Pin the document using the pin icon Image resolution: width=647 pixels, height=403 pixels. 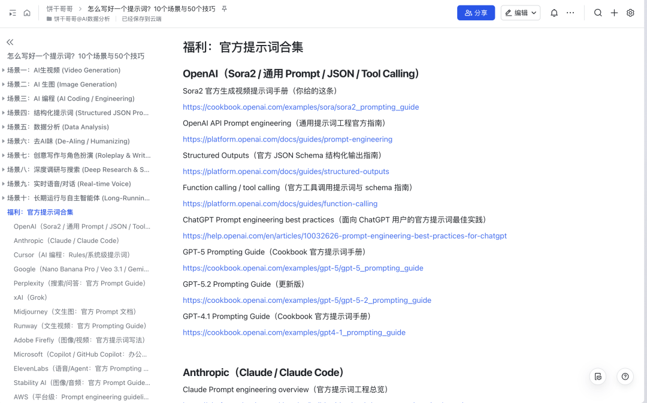click(x=224, y=9)
